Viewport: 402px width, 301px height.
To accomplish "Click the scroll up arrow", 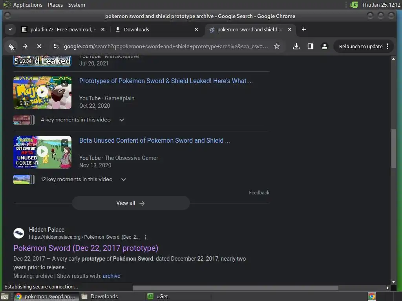I will coord(393,59).
